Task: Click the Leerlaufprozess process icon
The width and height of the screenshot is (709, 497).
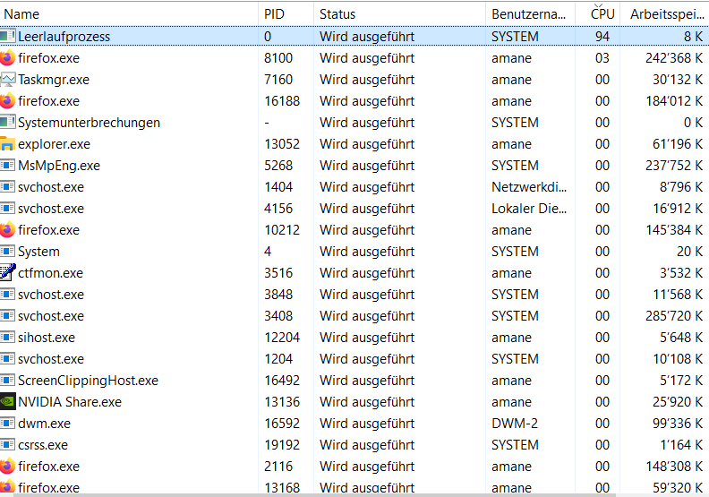Action: tap(8, 36)
